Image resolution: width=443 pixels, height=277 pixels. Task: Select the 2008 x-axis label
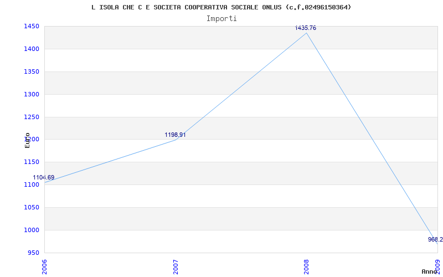point(307,267)
